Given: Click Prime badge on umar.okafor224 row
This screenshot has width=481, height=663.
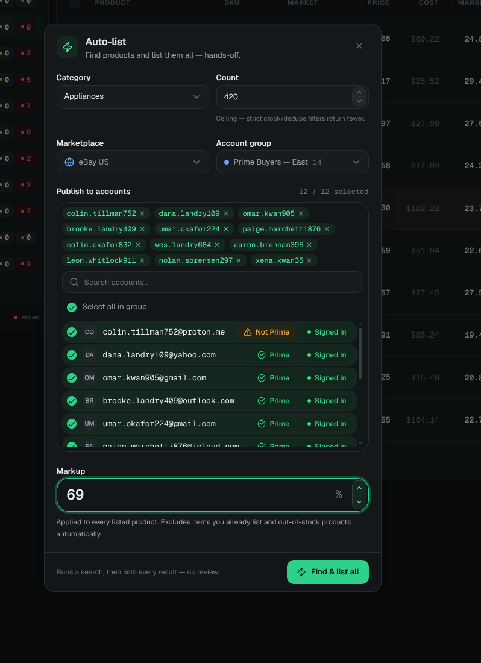Looking at the screenshot, I should [x=274, y=424].
